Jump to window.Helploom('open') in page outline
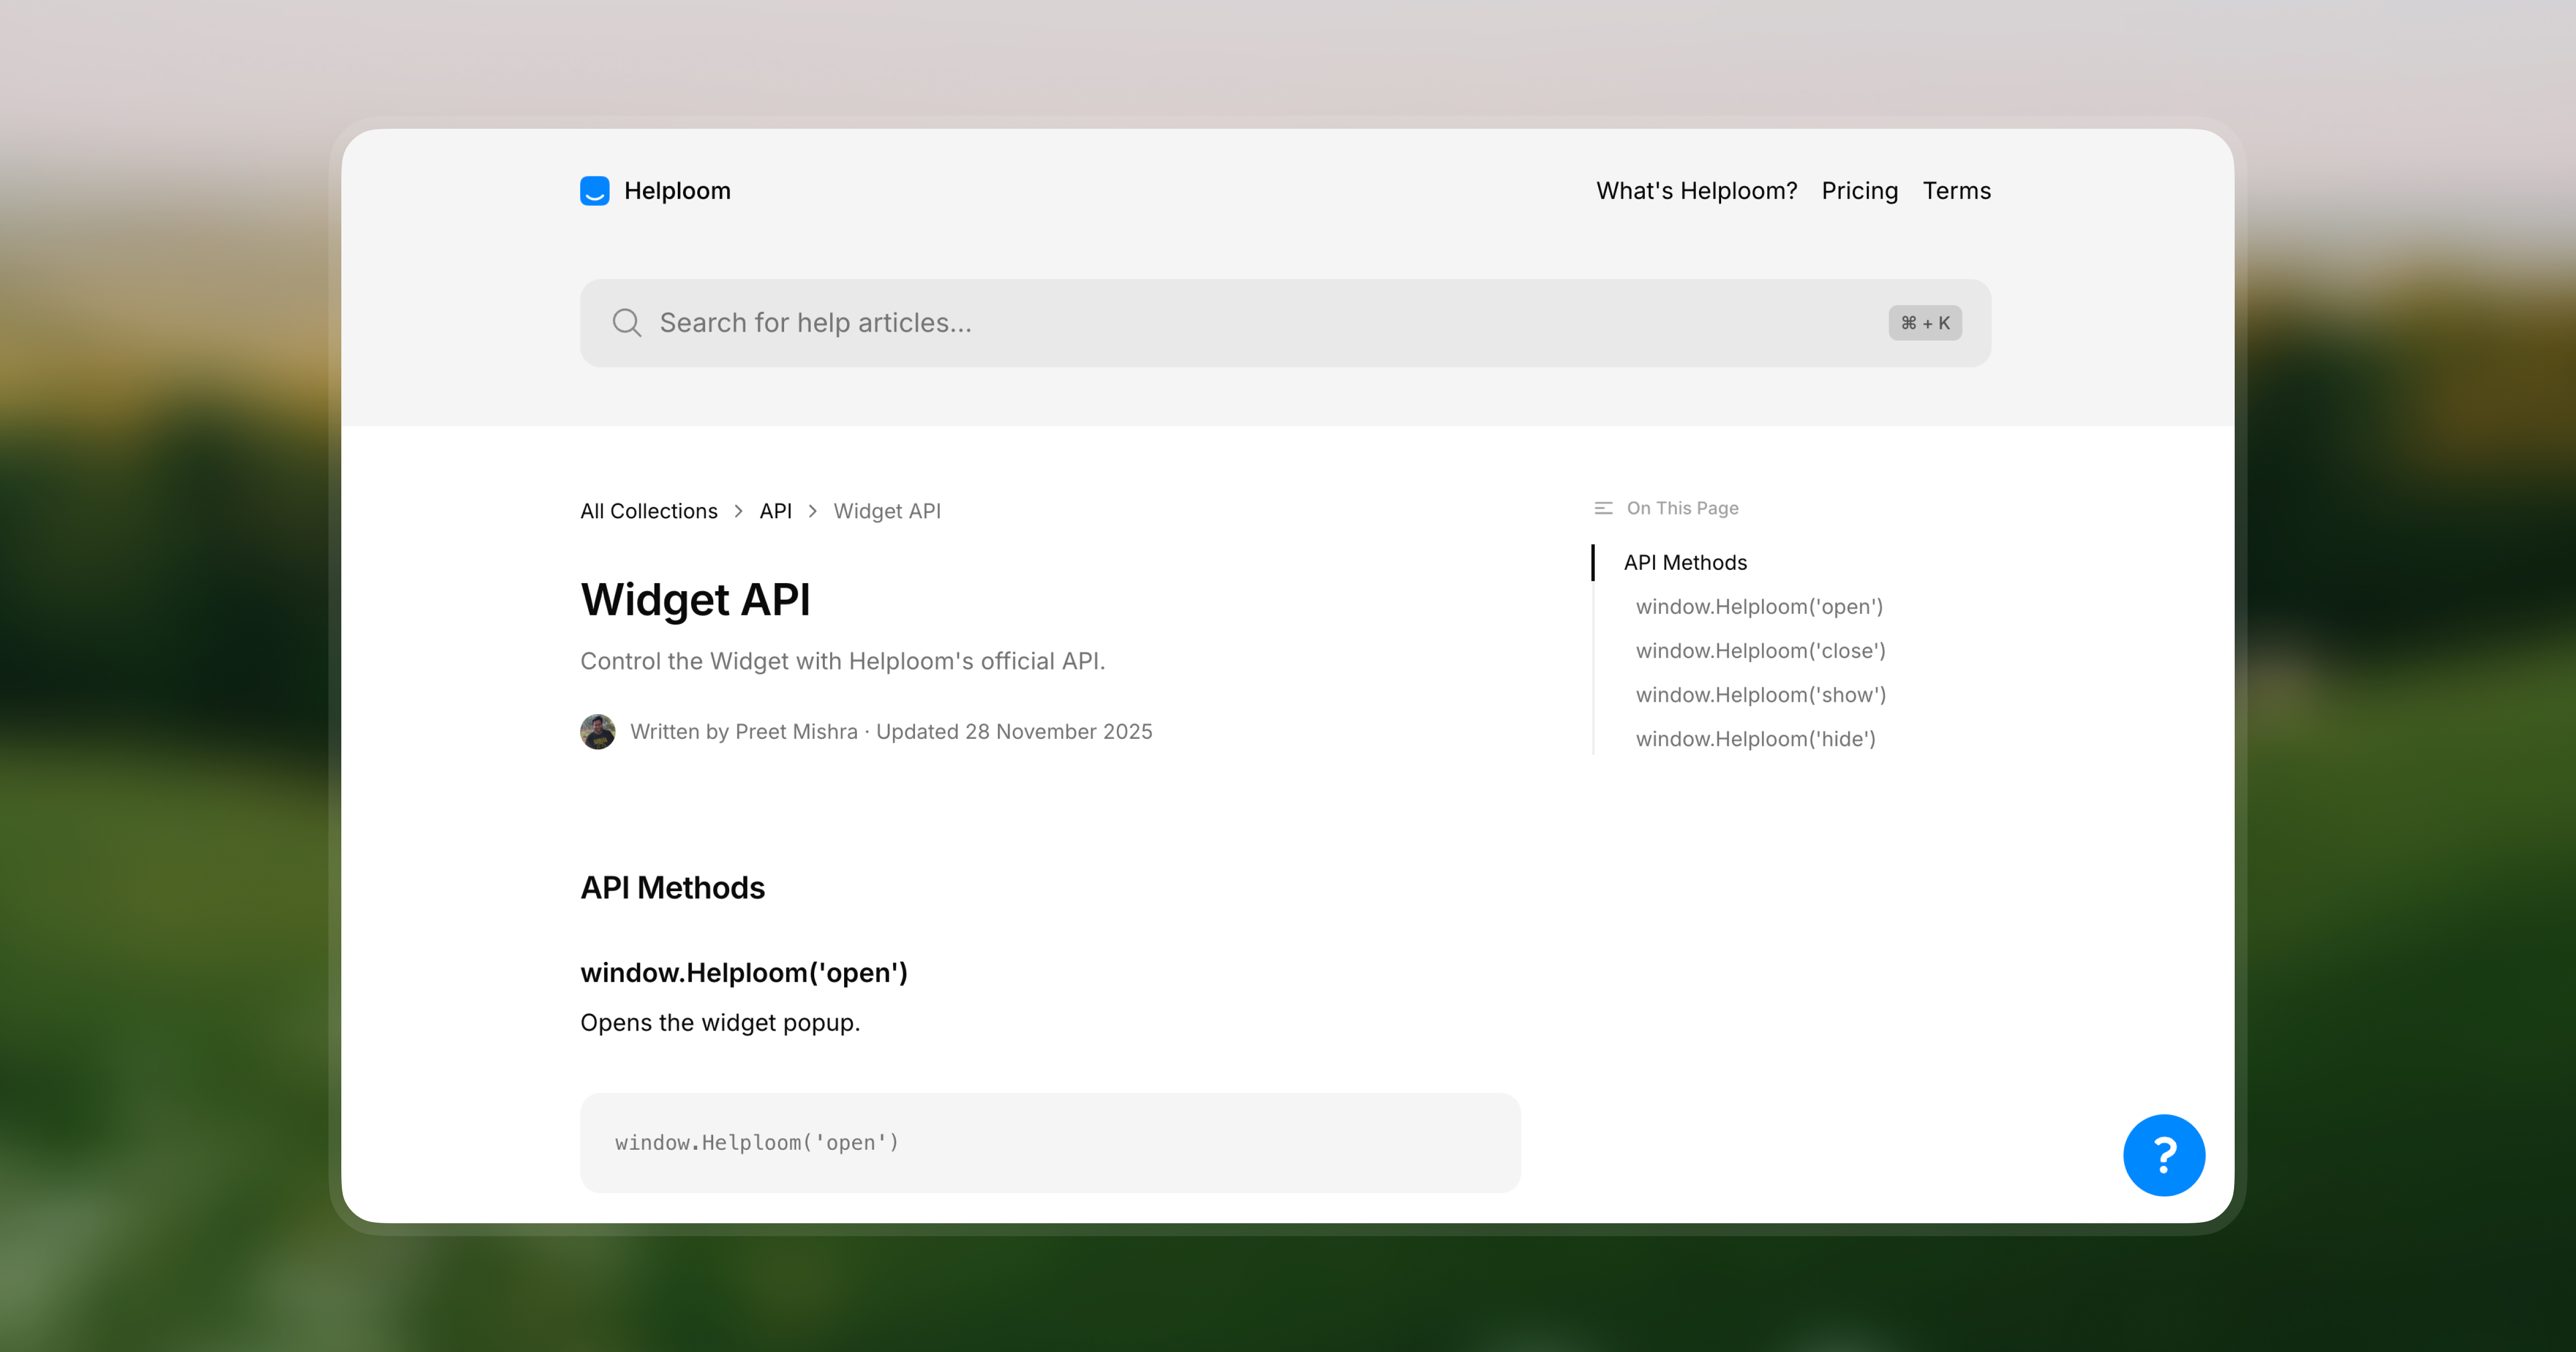The width and height of the screenshot is (2576, 1352). pos(1759,607)
